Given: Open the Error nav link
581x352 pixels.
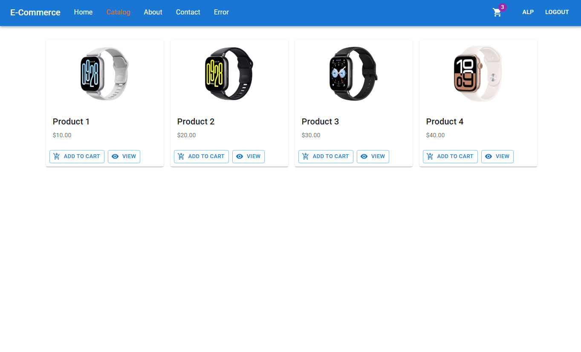Looking at the screenshot, I should (x=221, y=12).
